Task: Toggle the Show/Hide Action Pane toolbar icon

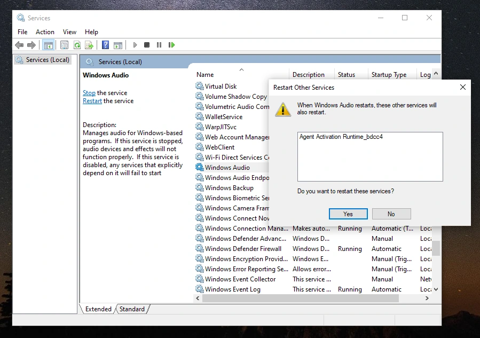Action: (x=118, y=45)
